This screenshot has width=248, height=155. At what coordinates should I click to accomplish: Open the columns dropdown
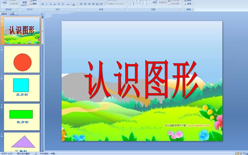click(x=102, y=4)
